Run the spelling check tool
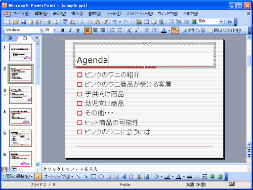Screen dimensions: 253x190 coord(65,22)
